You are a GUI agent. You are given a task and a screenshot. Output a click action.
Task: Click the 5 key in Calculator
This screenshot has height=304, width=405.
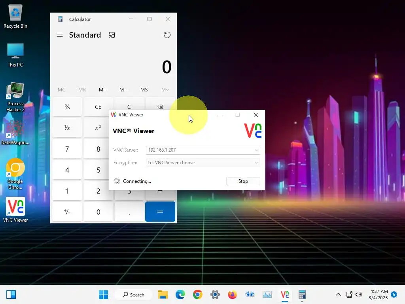coord(96,170)
